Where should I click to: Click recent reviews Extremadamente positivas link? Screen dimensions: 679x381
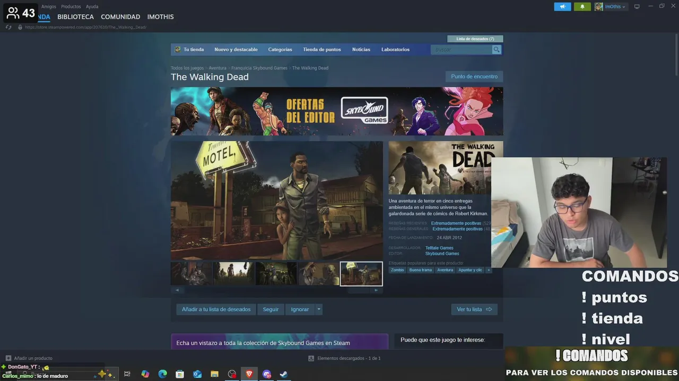(x=456, y=223)
